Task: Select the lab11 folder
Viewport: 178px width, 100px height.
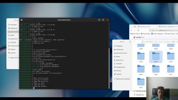Action: 171,70
